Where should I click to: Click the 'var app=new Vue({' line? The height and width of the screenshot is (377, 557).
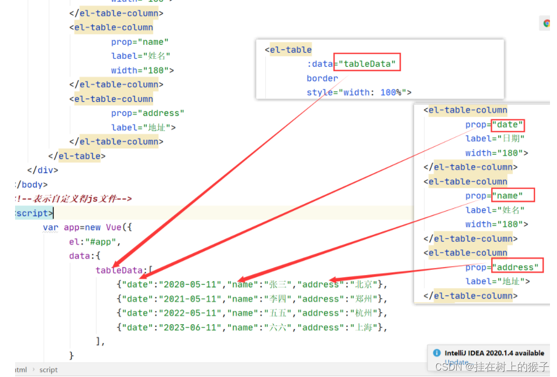pyautogui.click(x=87, y=228)
